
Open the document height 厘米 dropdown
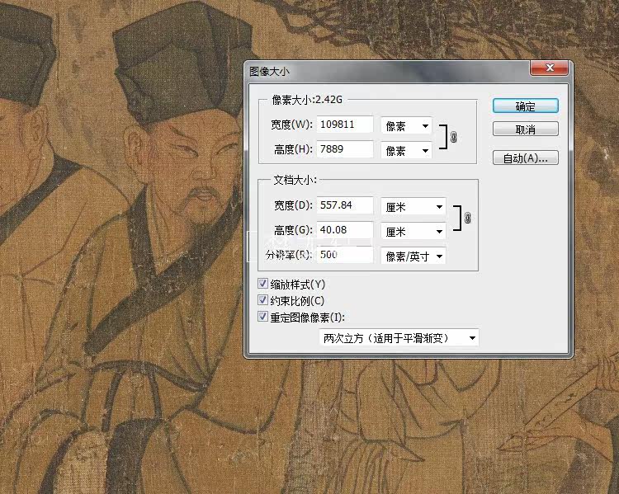click(413, 232)
